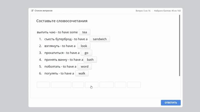
Task: Choose the 'bath' word tile
Action: point(90,59)
